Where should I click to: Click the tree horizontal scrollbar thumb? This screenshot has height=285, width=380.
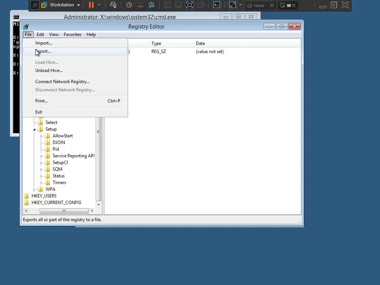point(64,211)
